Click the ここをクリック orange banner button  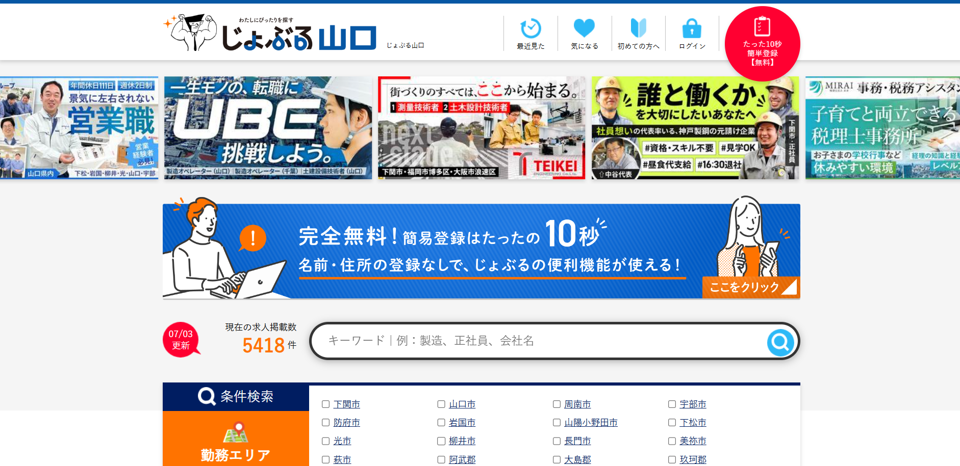[750, 287]
